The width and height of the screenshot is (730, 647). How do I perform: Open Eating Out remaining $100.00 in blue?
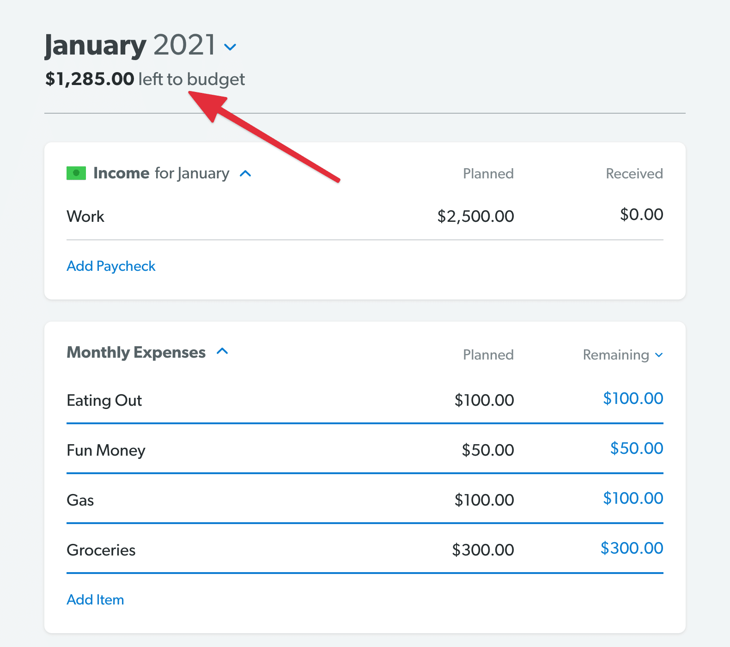click(x=633, y=398)
